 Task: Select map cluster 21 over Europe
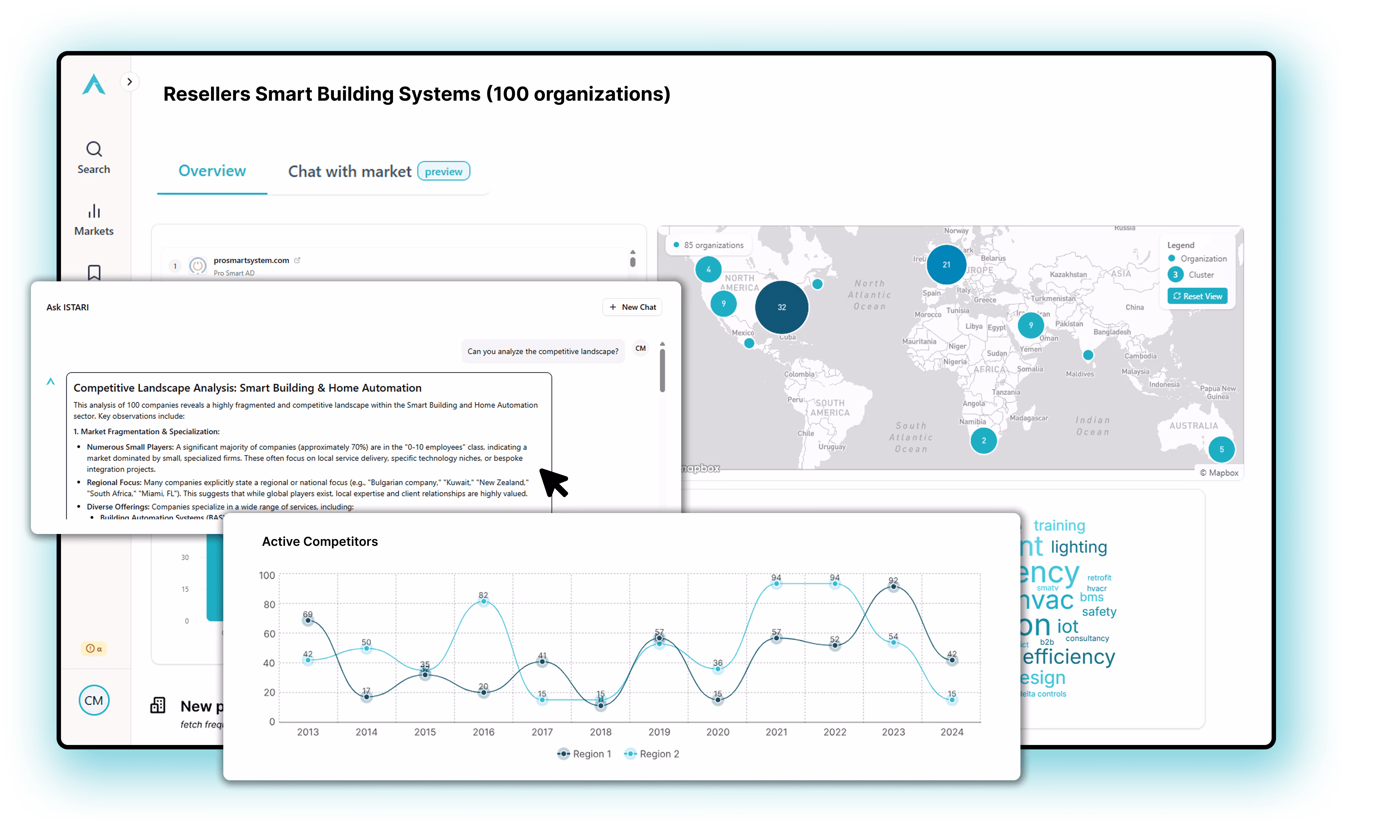pos(946,265)
